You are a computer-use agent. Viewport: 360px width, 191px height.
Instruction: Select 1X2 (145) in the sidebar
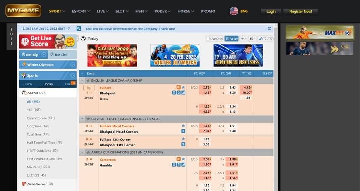34,110
